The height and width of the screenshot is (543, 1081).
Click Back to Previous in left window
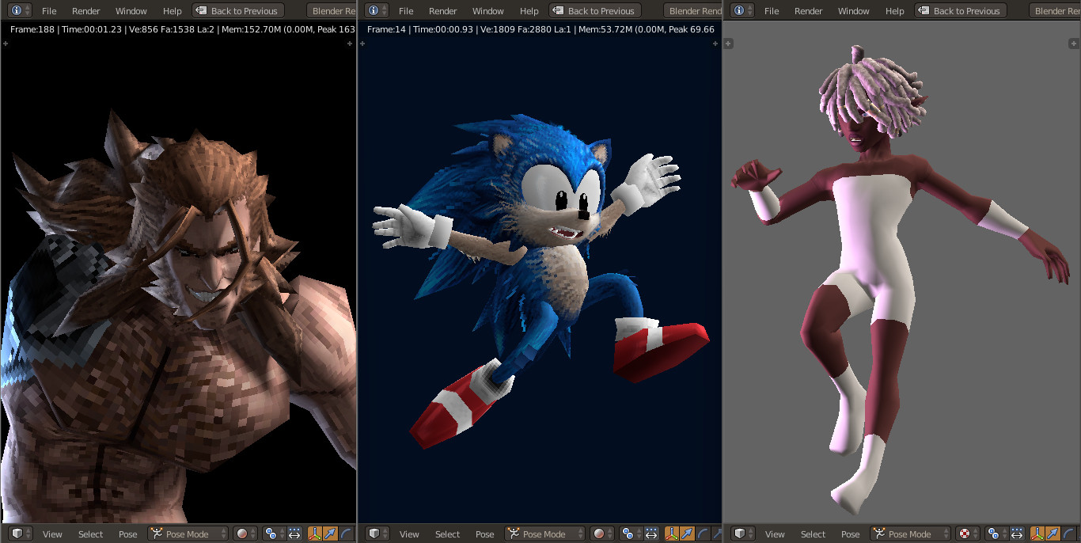[238, 10]
